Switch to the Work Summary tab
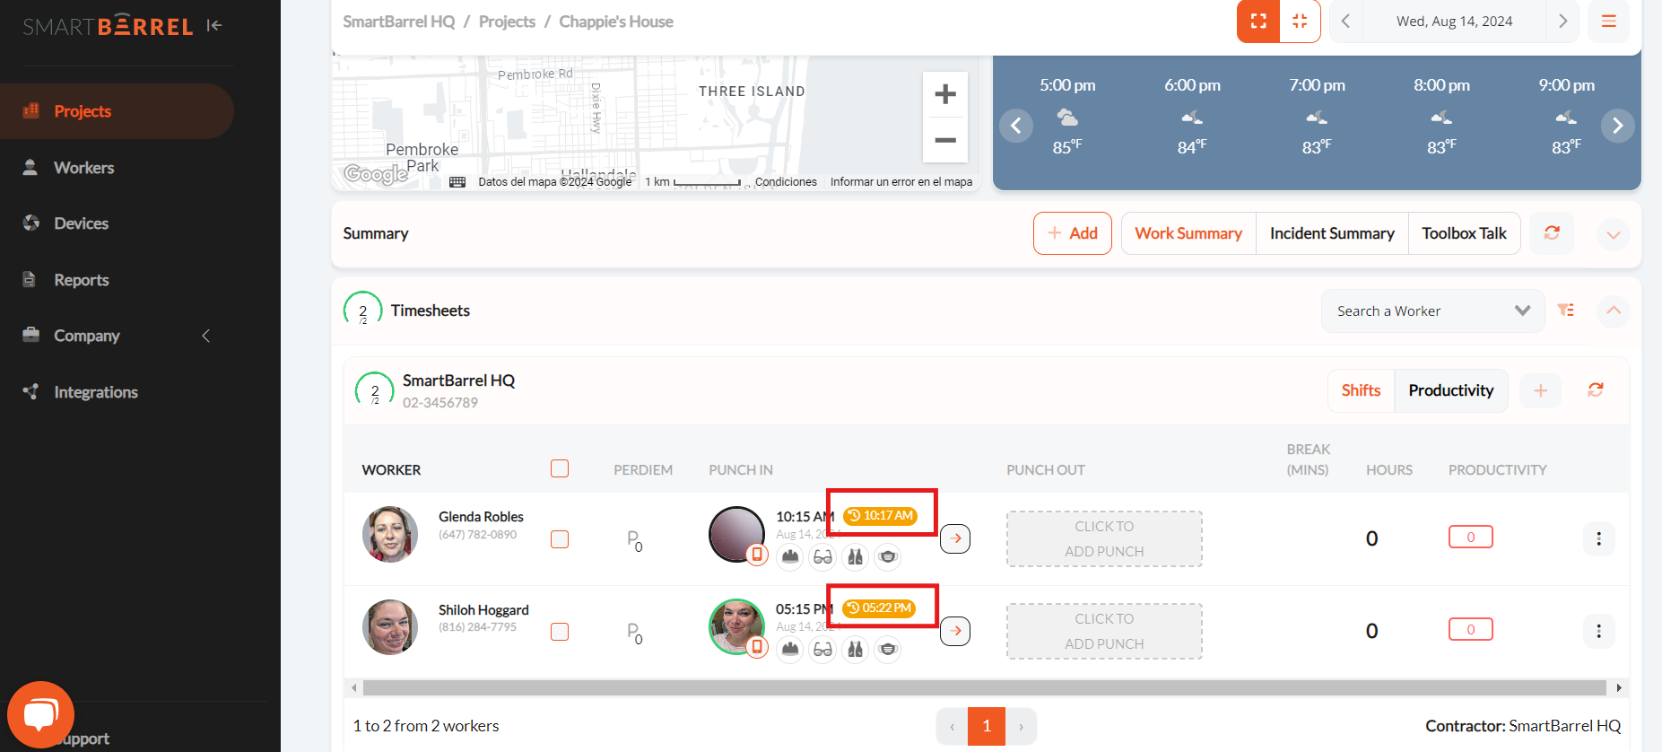The image size is (1662, 752). (1188, 233)
